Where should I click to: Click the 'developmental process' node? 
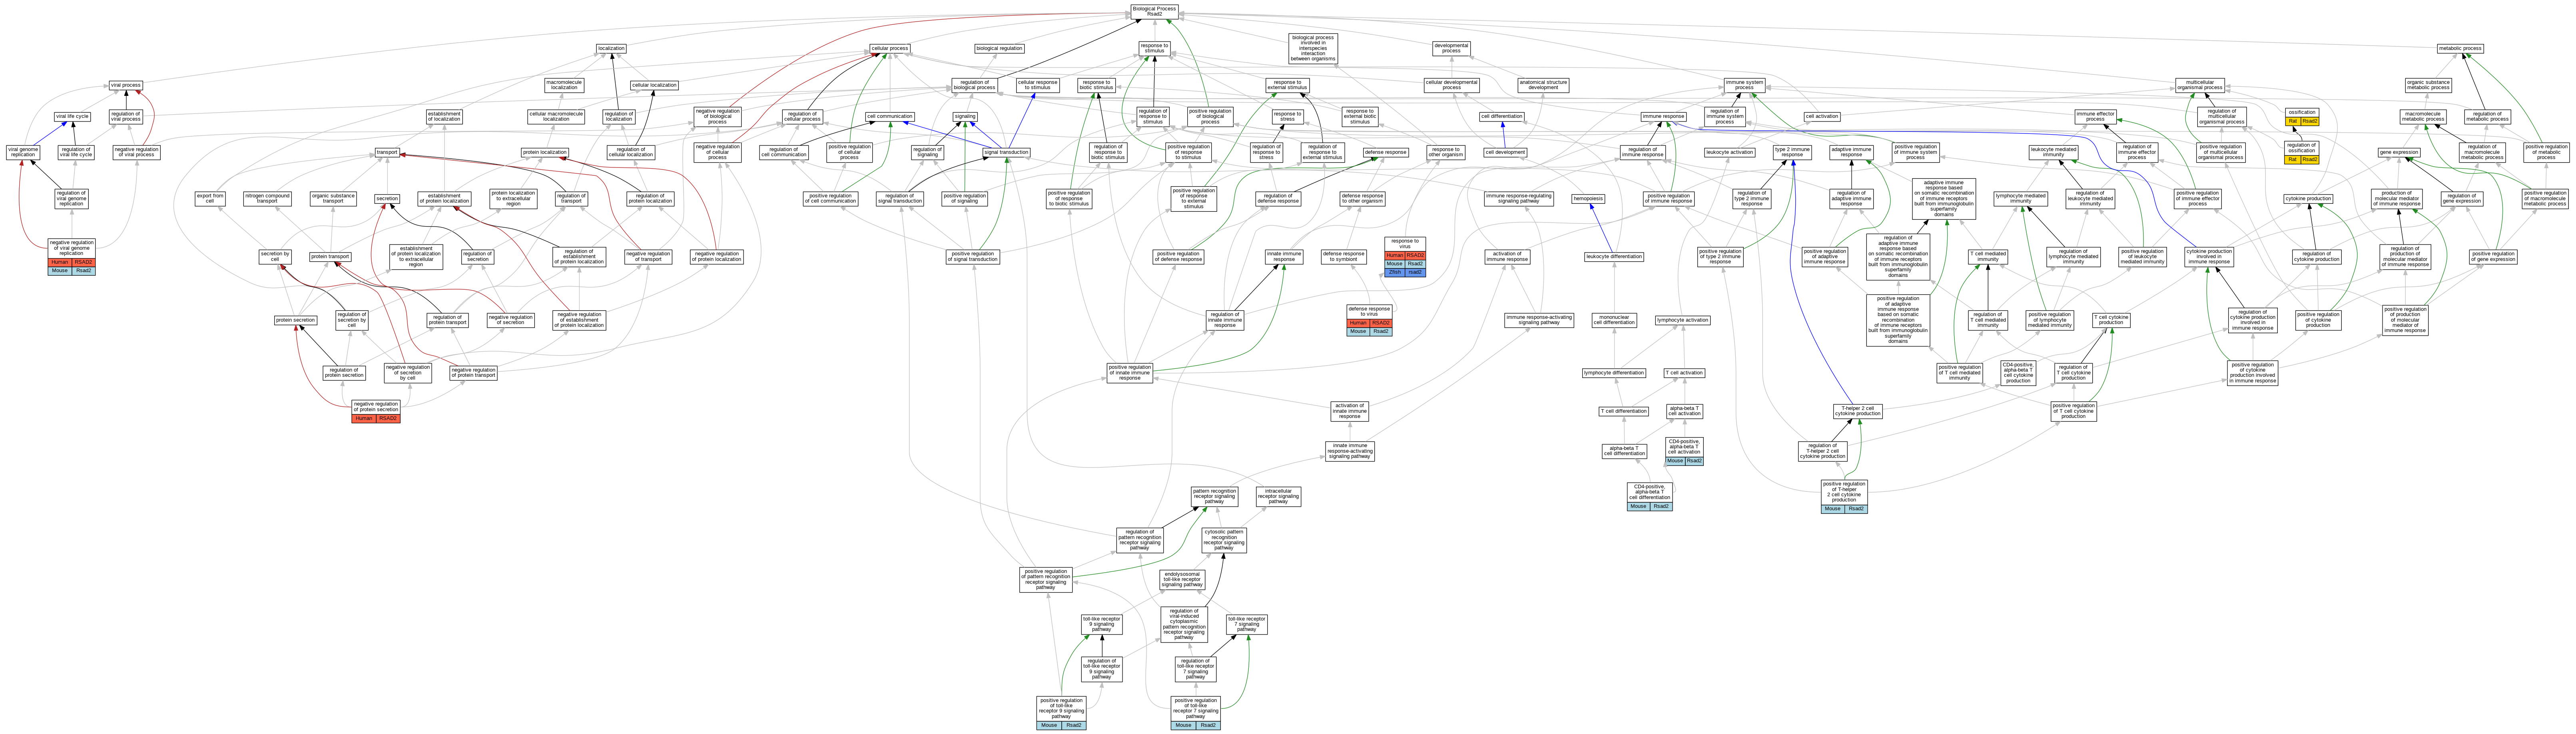(x=1451, y=48)
